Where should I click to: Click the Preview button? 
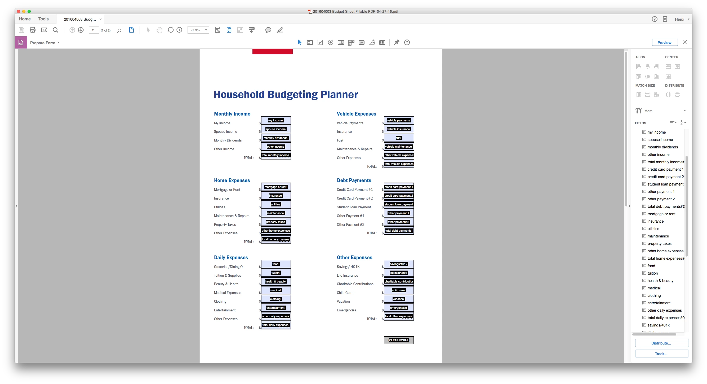click(x=664, y=43)
